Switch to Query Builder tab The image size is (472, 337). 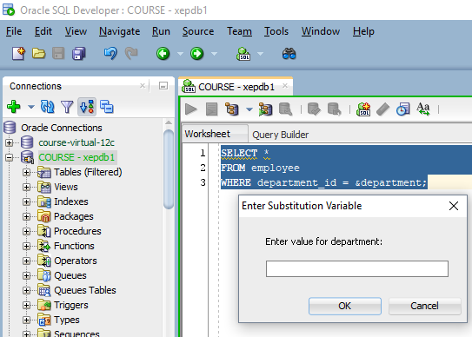[x=280, y=135]
